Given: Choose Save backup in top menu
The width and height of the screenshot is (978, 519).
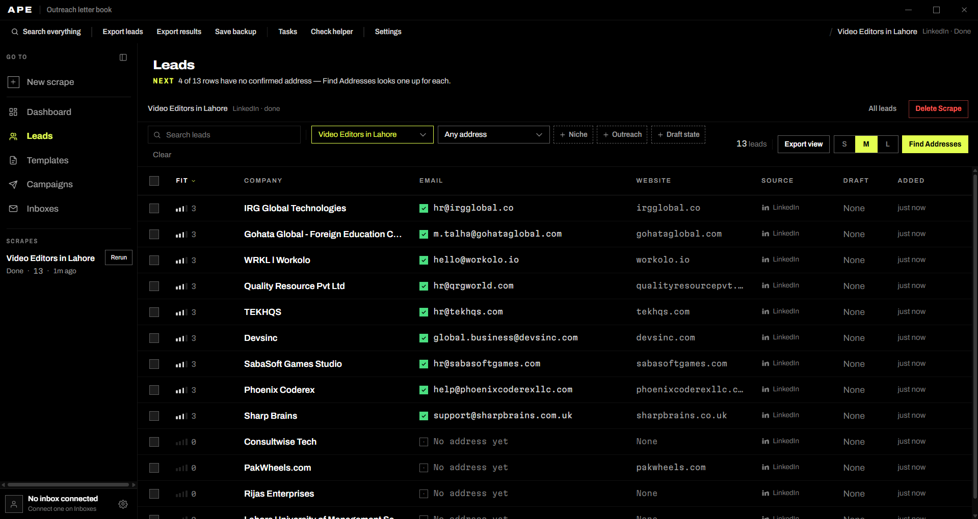Looking at the screenshot, I should pyautogui.click(x=235, y=32).
